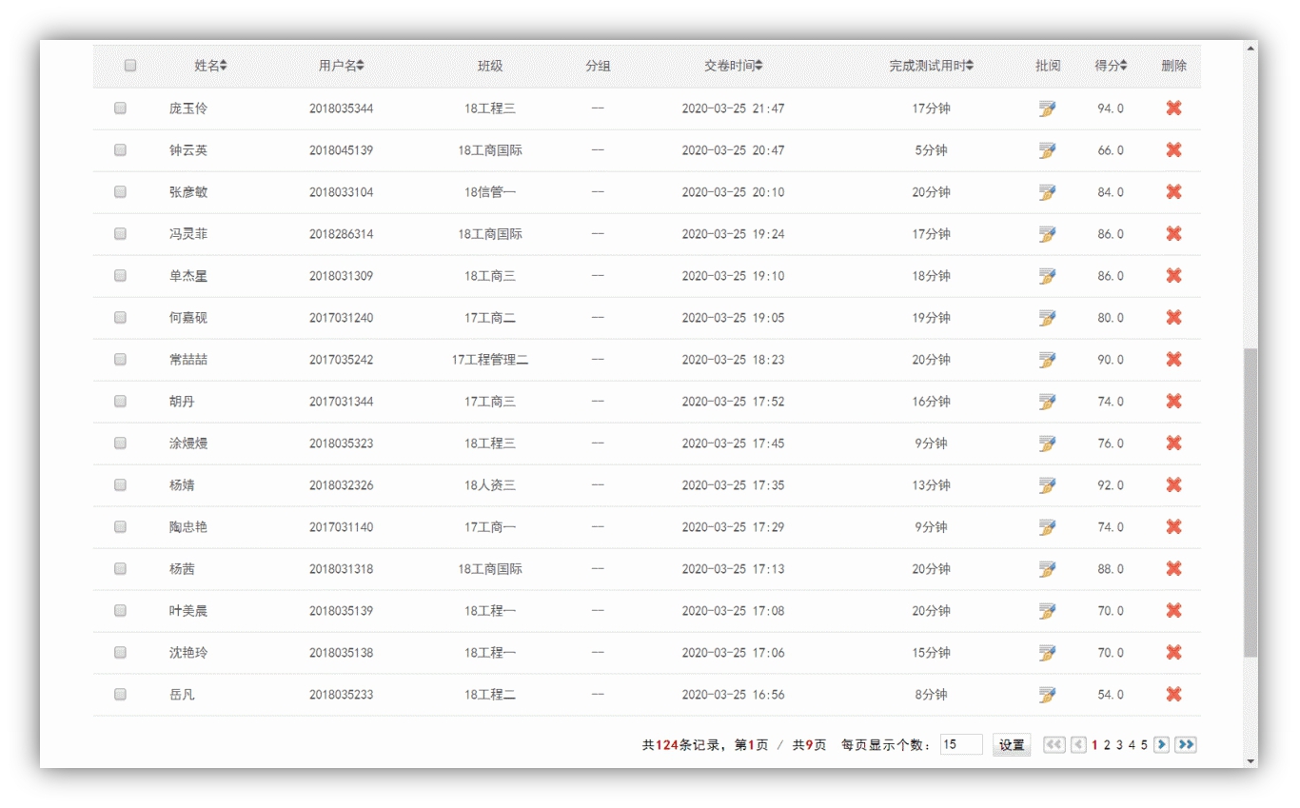The width and height of the screenshot is (1300, 808).
Task: Delete the row for 叶美晨
Action: [x=1173, y=611]
